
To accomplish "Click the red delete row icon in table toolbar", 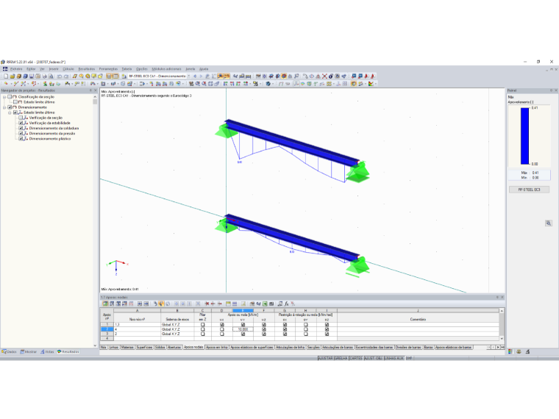I will [207, 304].
